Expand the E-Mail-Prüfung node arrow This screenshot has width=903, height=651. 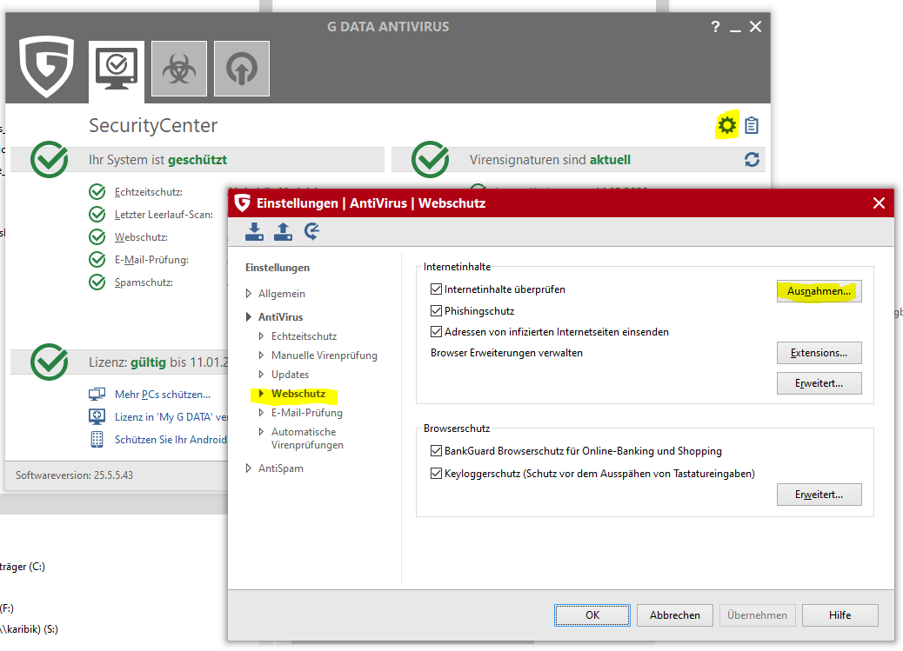(x=261, y=412)
